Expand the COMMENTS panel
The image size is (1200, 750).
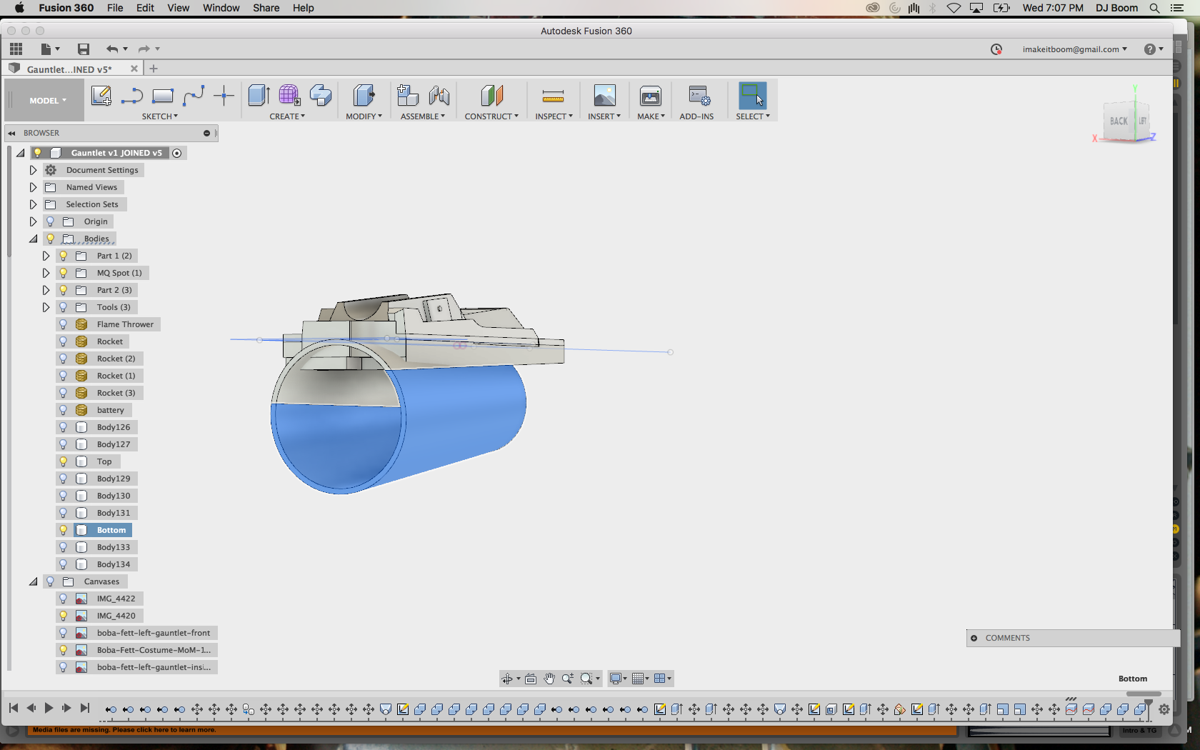(974, 638)
